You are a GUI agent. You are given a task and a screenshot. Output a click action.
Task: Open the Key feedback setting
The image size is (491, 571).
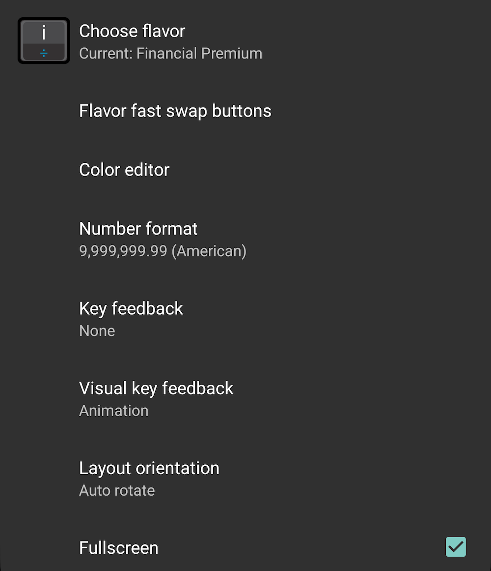[x=245, y=319]
